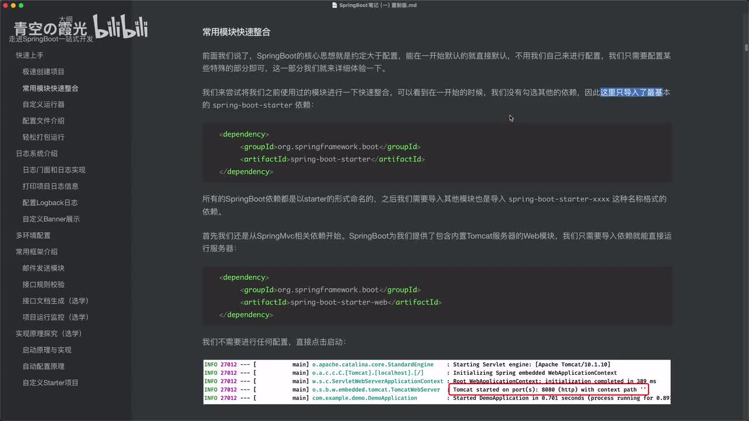The width and height of the screenshot is (749, 421).
Task: Navigate to 配置文件介绍 in the sidebar
Action: [44, 121]
